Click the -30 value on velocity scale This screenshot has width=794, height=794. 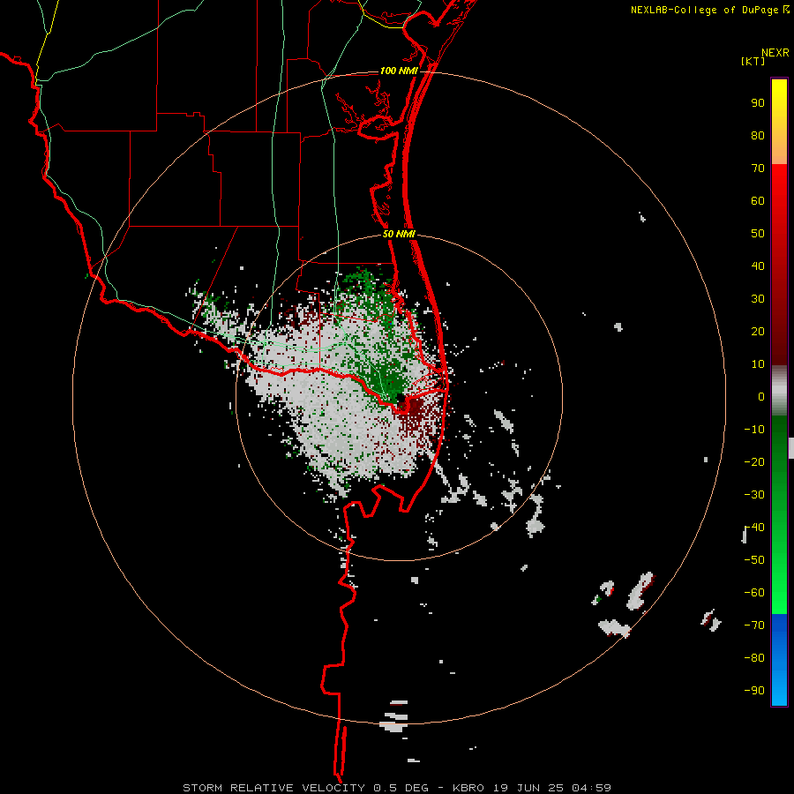point(754,495)
